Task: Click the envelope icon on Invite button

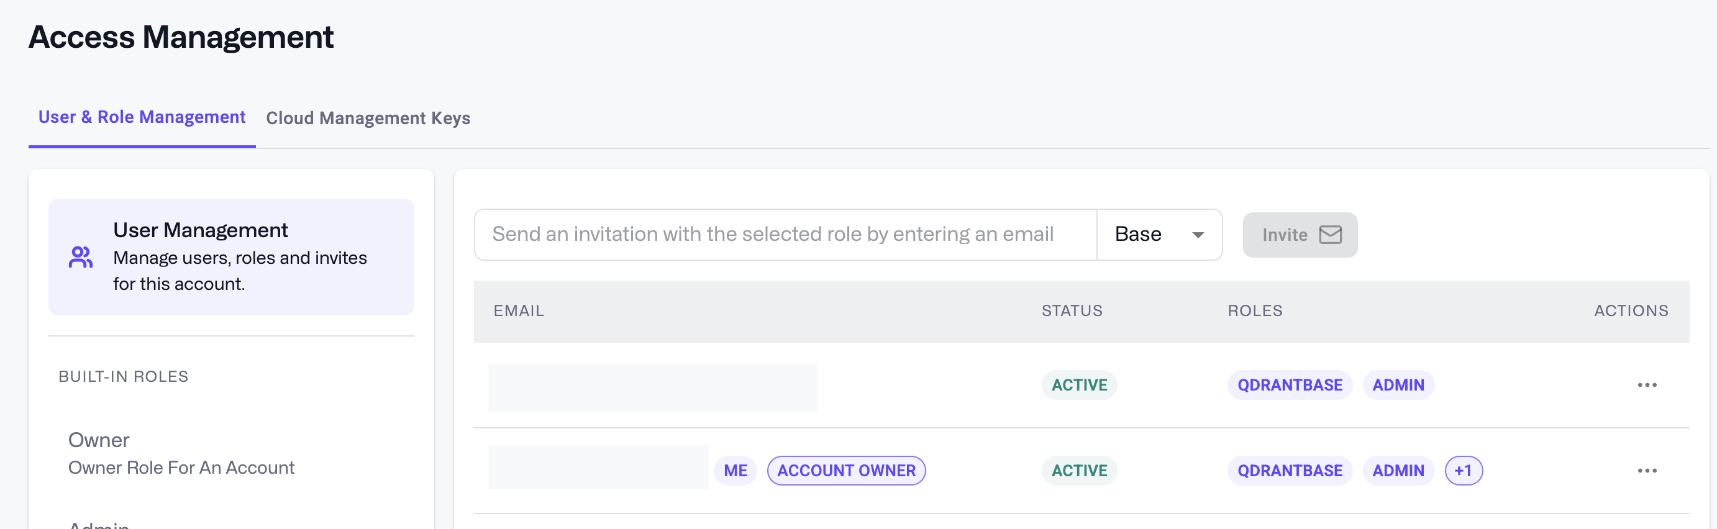Action: click(1330, 235)
